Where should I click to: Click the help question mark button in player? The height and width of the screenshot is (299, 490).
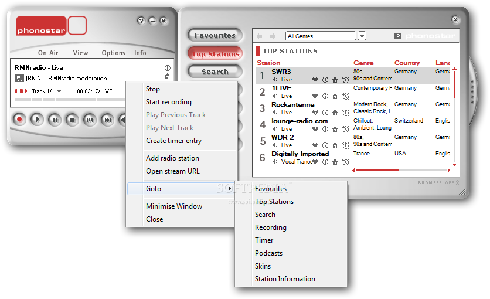[x=141, y=21]
